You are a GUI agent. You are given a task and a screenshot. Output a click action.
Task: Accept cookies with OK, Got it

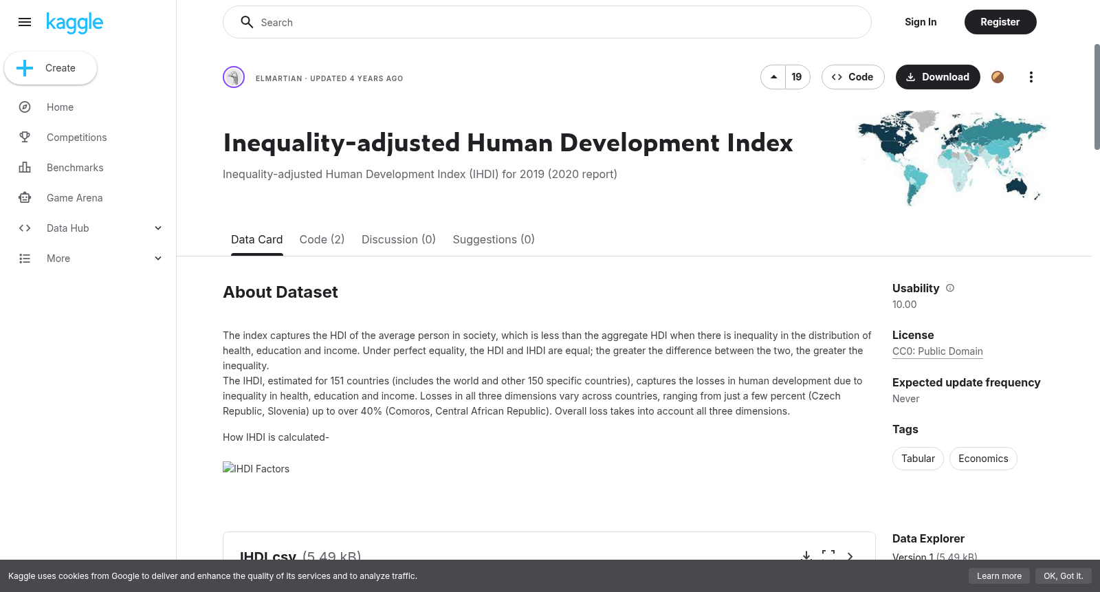1064,576
